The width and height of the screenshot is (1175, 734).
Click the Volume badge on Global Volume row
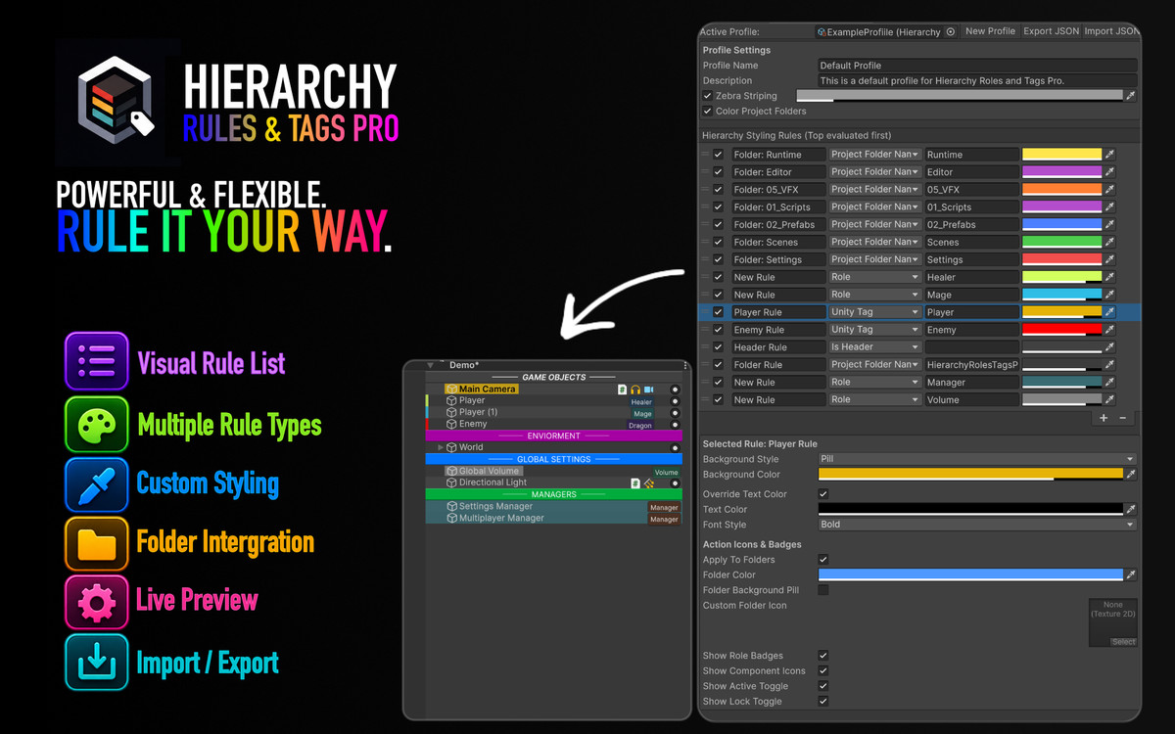pyautogui.click(x=666, y=473)
